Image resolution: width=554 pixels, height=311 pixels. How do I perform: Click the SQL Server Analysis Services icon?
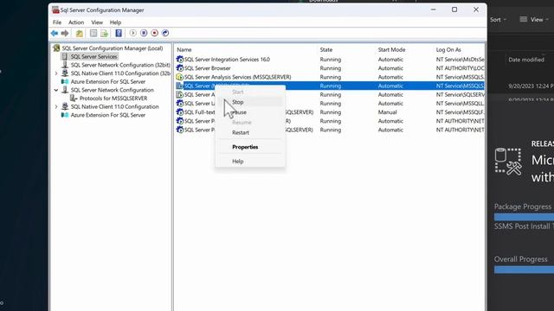(x=180, y=77)
